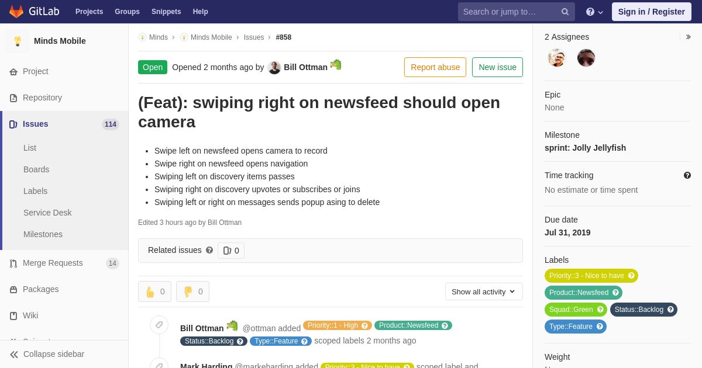Click the Minds Mobile lightbulb avatar
The width and height of the screenshot is (702, 368).
pyautogui.click(x=18, y=41)
